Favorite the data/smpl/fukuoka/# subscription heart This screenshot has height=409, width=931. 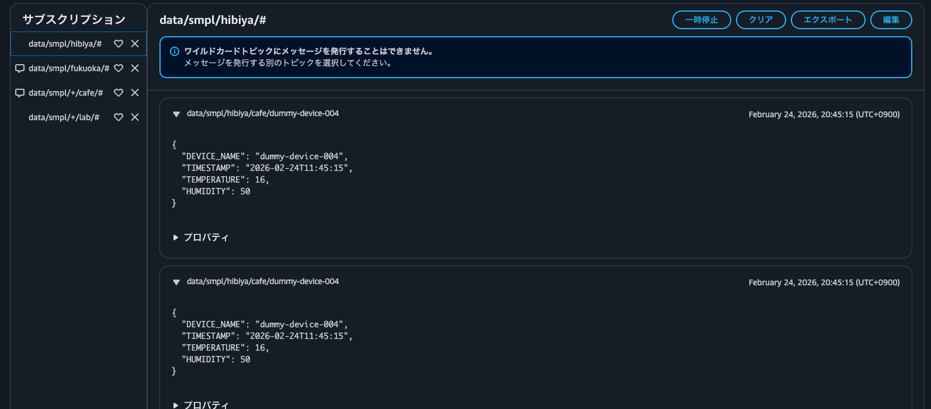click(x=119, y=68)
